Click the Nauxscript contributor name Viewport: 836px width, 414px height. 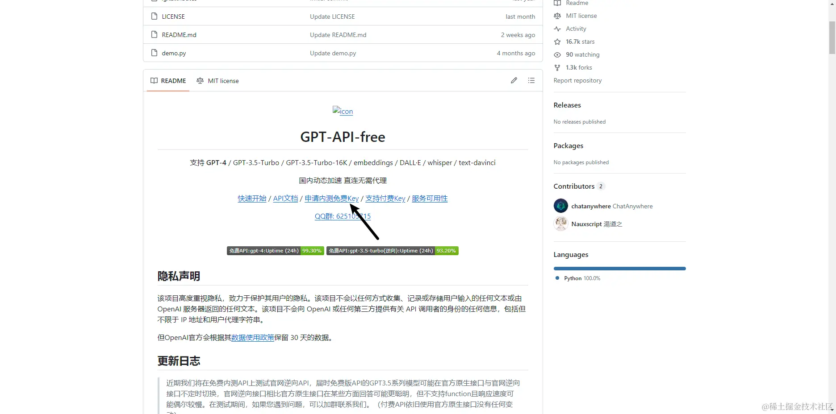(x=587, y=224)
